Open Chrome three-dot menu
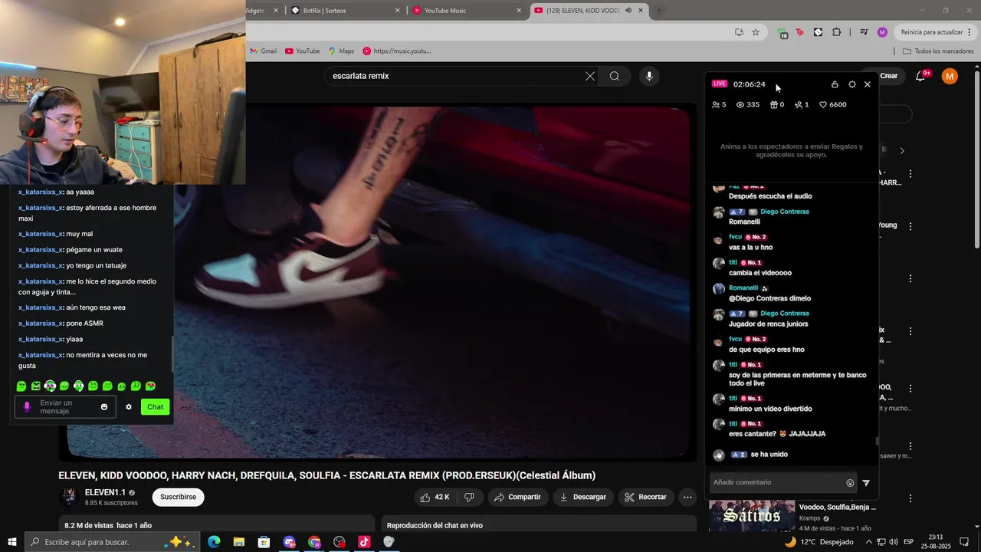 click(x=970, y=32)
